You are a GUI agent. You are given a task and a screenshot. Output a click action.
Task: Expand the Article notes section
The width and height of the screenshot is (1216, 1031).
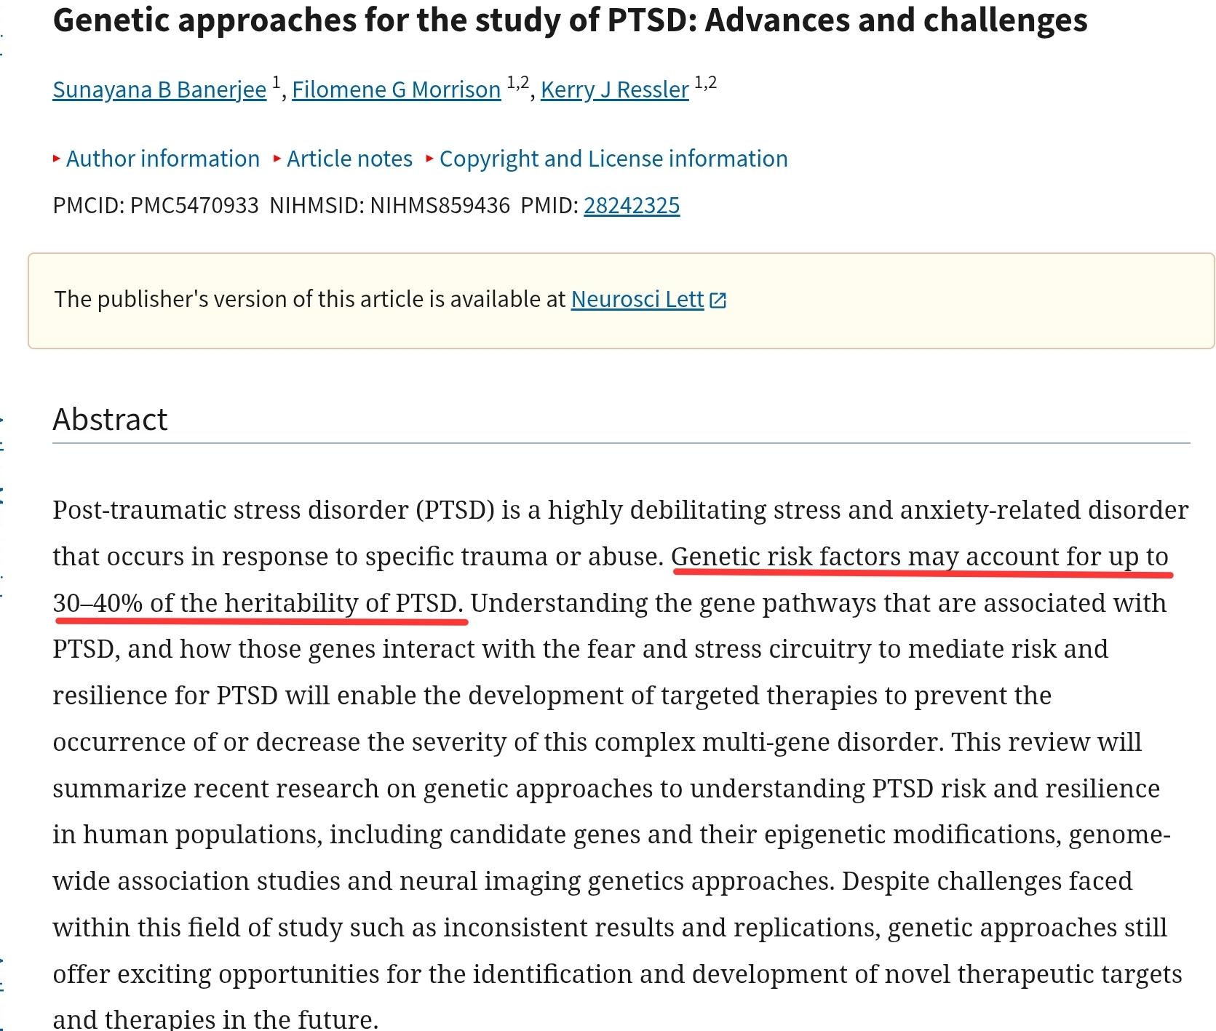pyautogui.click(x=349, y=159)
